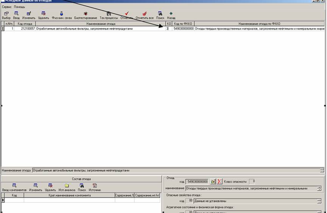Click the Класс опасности field
The width and height of the screenshot is (327, 213).
coord(252,182)
